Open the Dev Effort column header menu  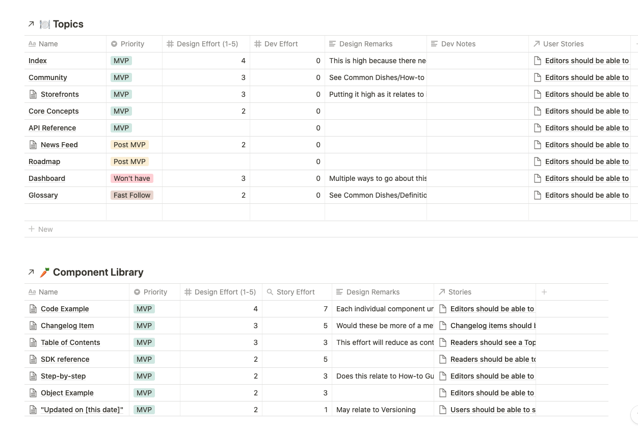click(287, 44)
